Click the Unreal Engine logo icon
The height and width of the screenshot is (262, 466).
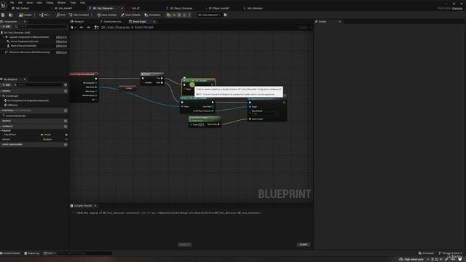(4, 5)
